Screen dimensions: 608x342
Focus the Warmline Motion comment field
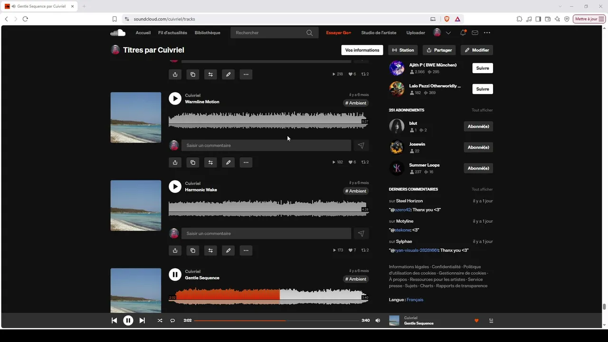click(266, 145)
